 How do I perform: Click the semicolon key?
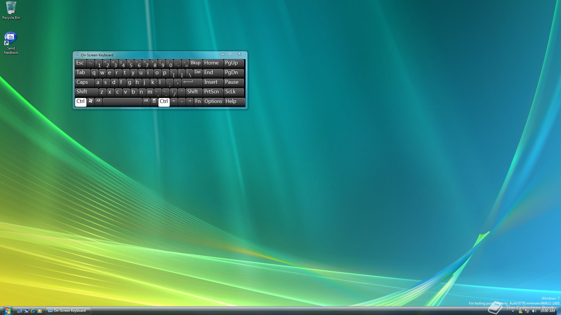click(169, 83)
